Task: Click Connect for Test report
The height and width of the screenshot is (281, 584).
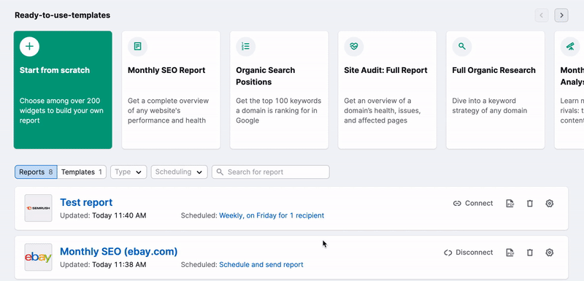Action: [x=473, y=203]
